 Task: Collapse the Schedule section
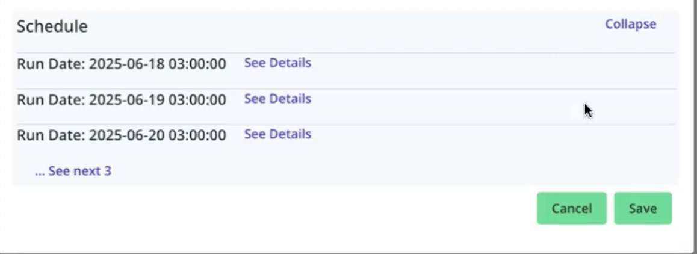(x=630, y=25)
